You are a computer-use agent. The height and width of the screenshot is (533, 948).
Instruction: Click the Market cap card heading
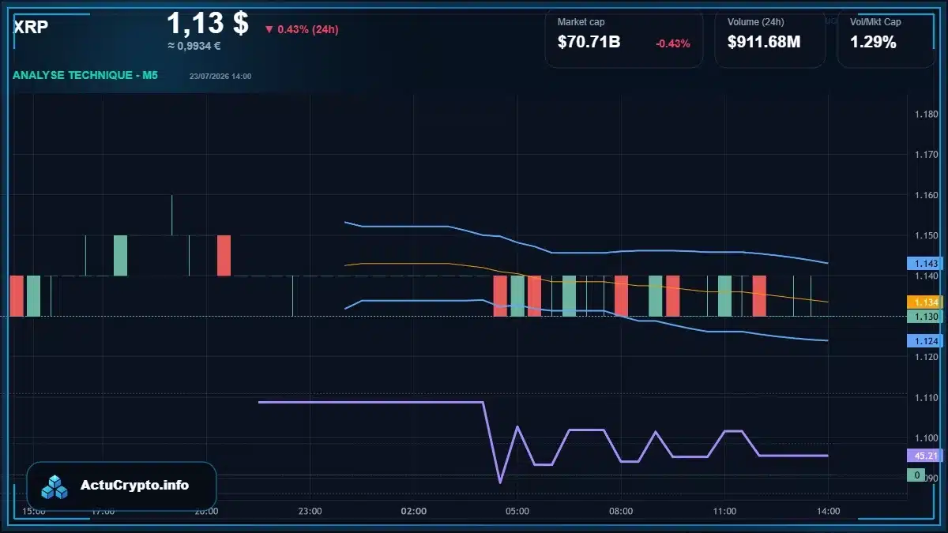coord(581,22)
